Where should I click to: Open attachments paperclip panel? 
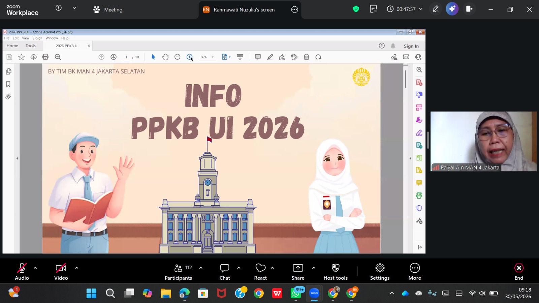pos(8,97)
